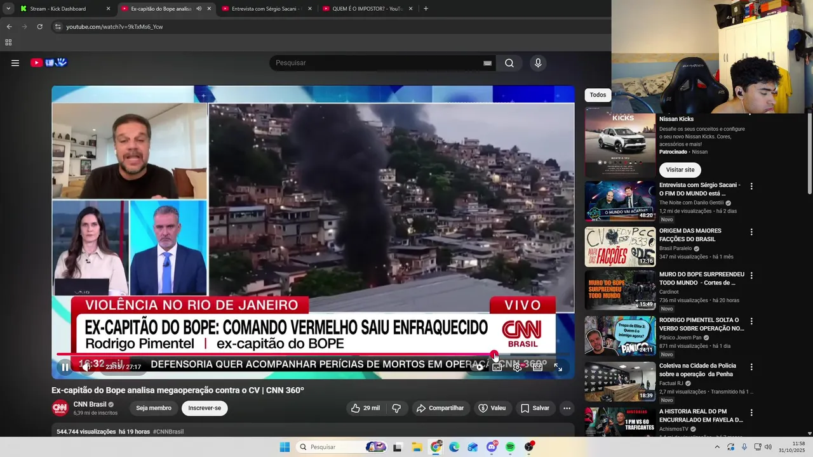Pause the video with the pause button
The width and height of the screenshot is (813, 457).
pos(65,367)
